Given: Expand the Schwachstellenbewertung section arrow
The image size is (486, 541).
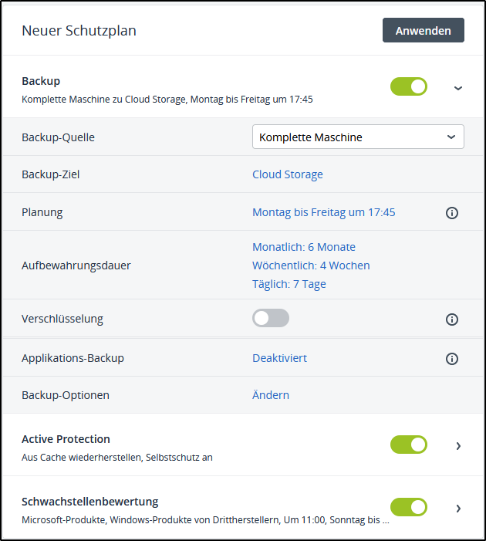Looking at the screenshot, I should 458,508.
